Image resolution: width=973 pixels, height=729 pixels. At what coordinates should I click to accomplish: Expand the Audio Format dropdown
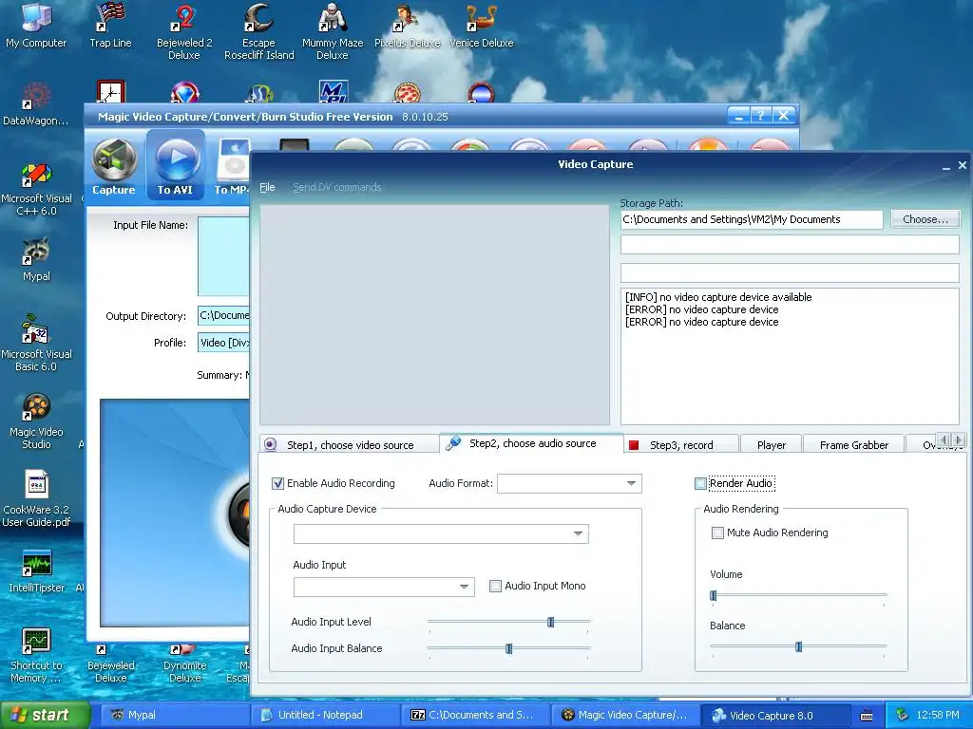pyautogui.click(x=631, y=483)
